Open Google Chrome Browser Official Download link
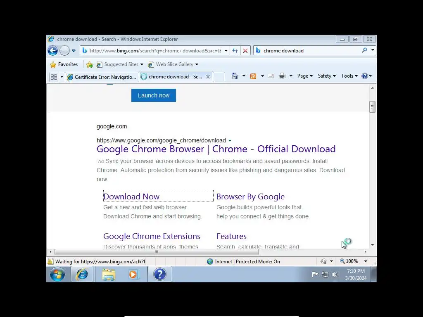Screen dimensions: 423x317 pos(216,149)
